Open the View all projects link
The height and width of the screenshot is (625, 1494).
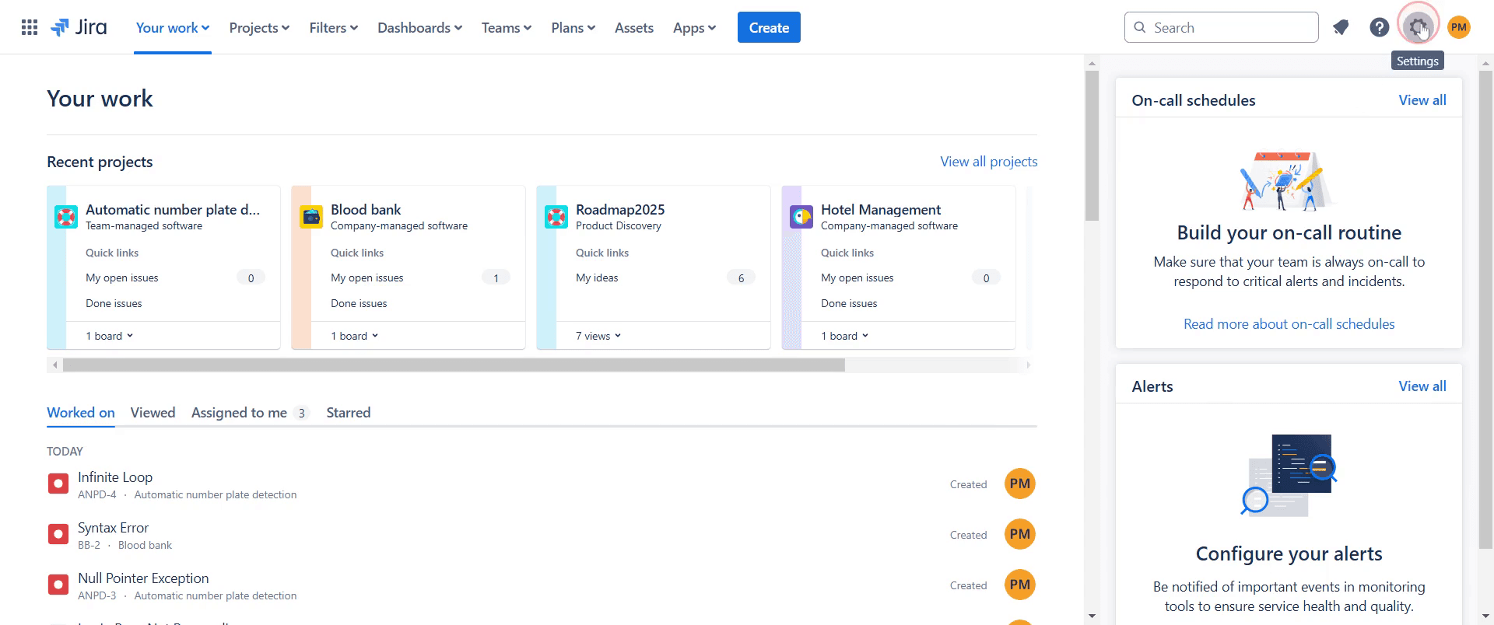(x=989, y=162)
